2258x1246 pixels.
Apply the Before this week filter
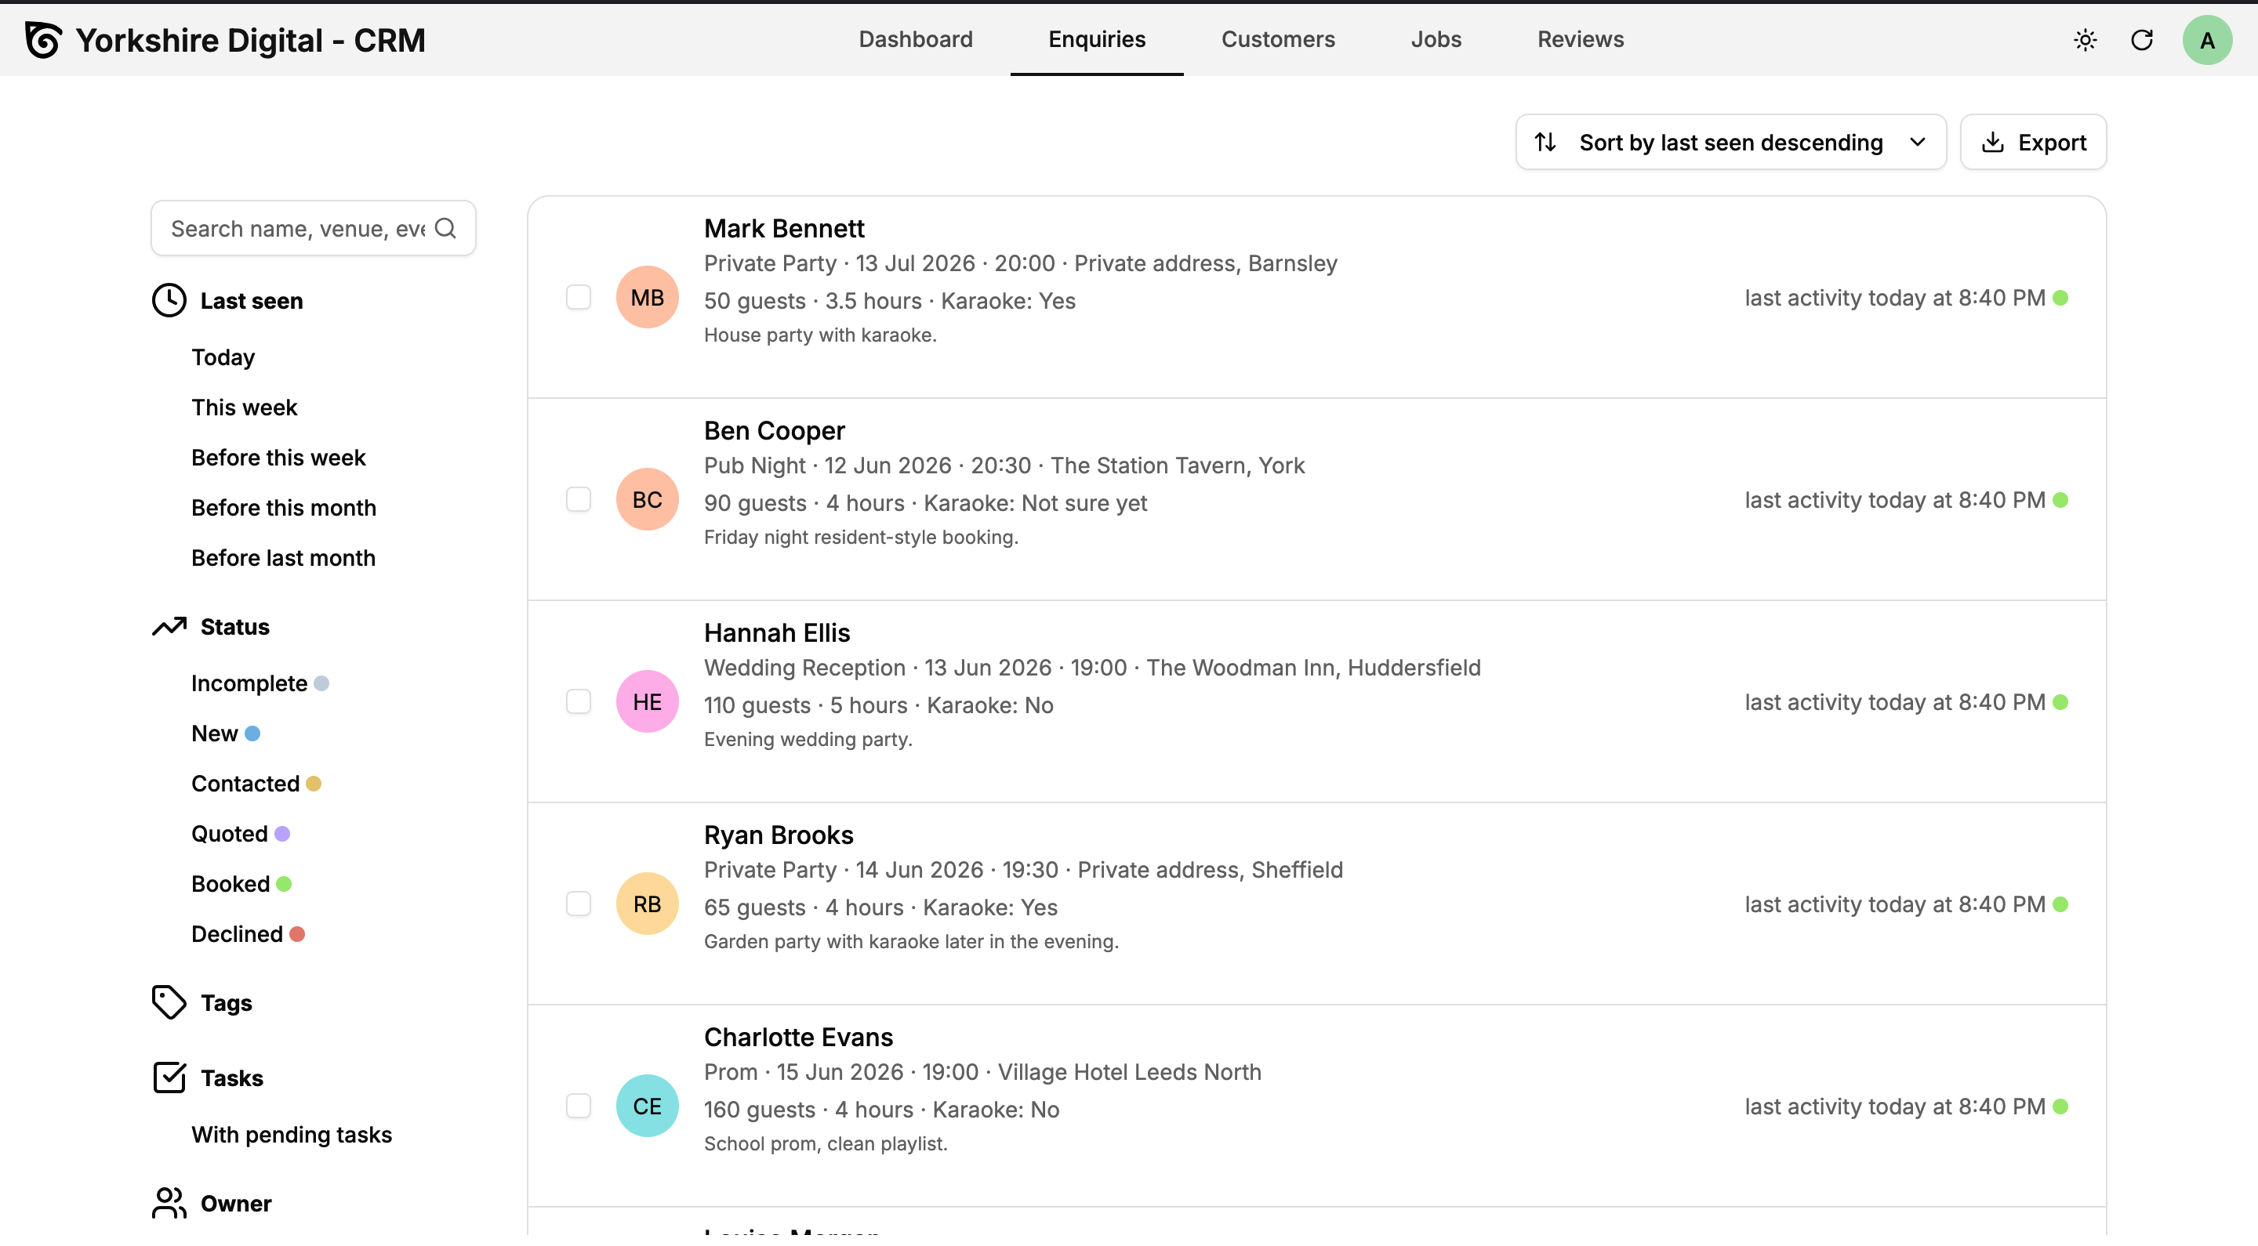pos(279,458)
